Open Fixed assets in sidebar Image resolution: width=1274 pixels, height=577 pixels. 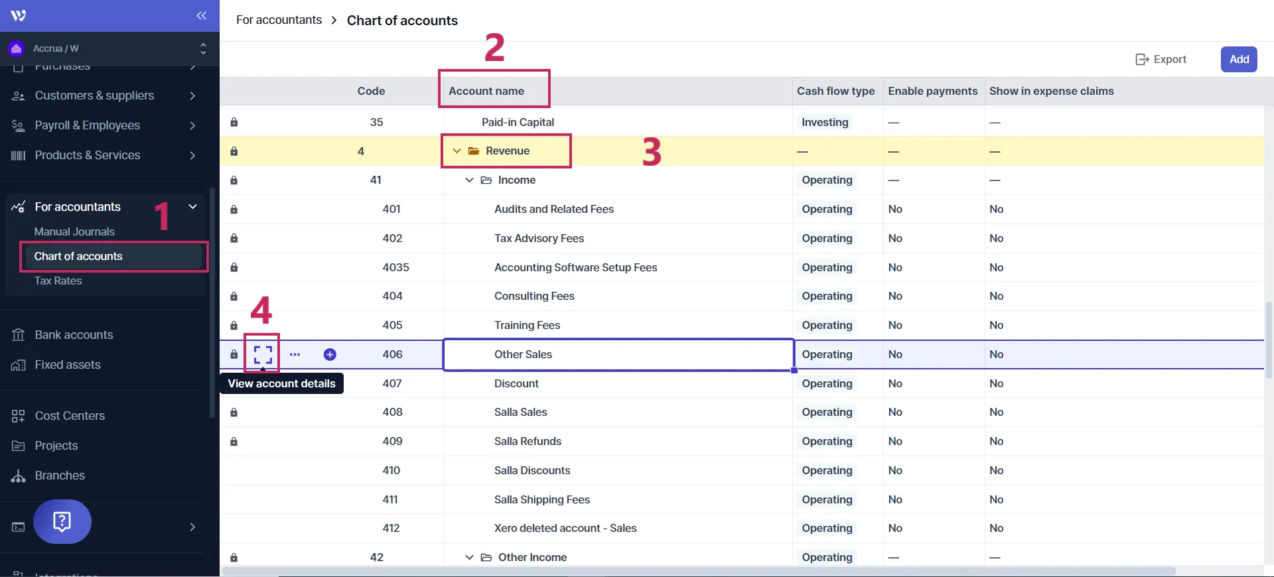click(68, 365)
